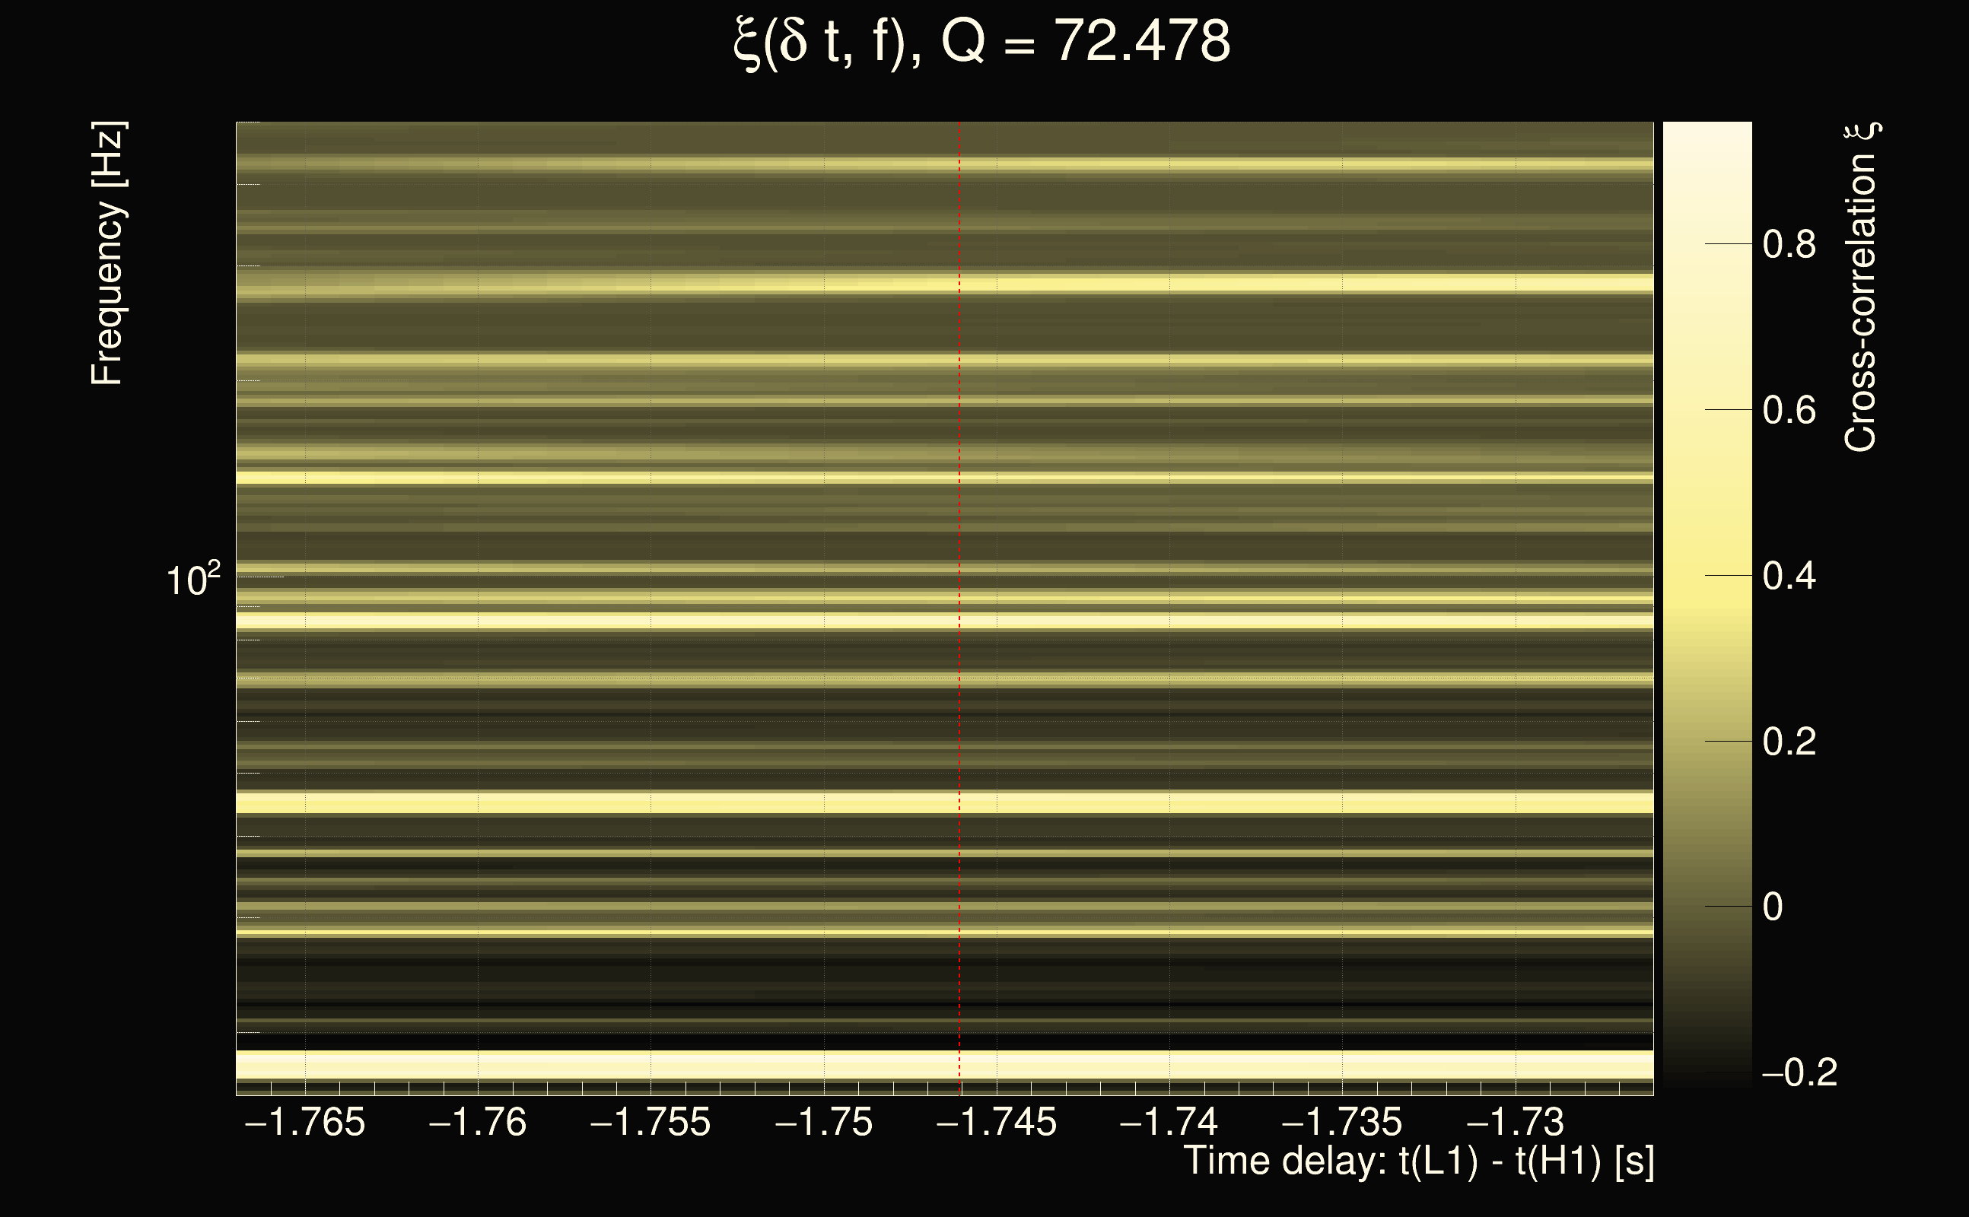1969x1217 pixels.
Task: Click the 0.2 colorbar tick label
Action: (x=1789, y=742)
